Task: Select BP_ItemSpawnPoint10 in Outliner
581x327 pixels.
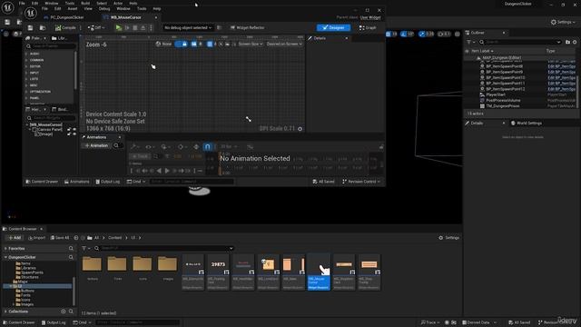Action: pos(506,78)
